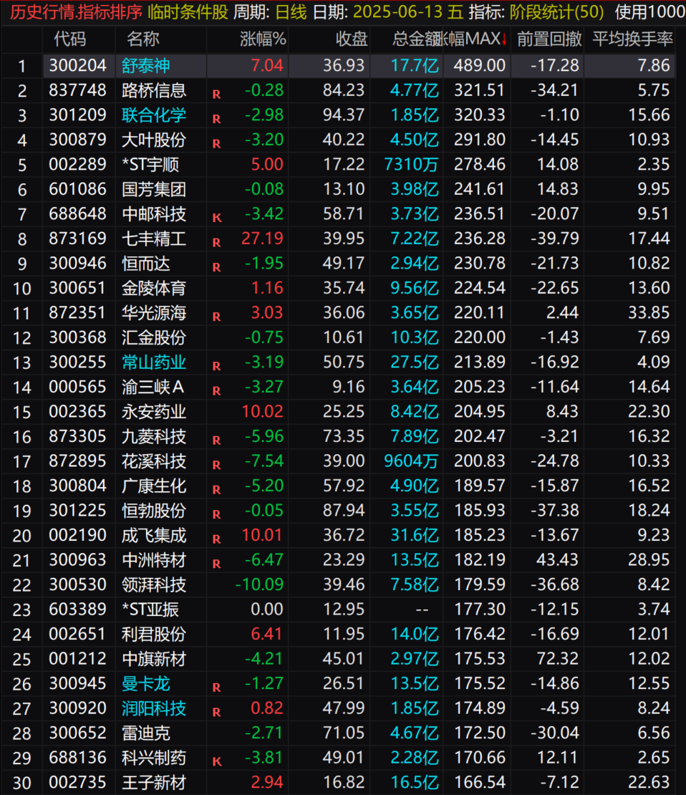Click 72.32 drawdown value for 中旗新材

click(x=558, y=659)
